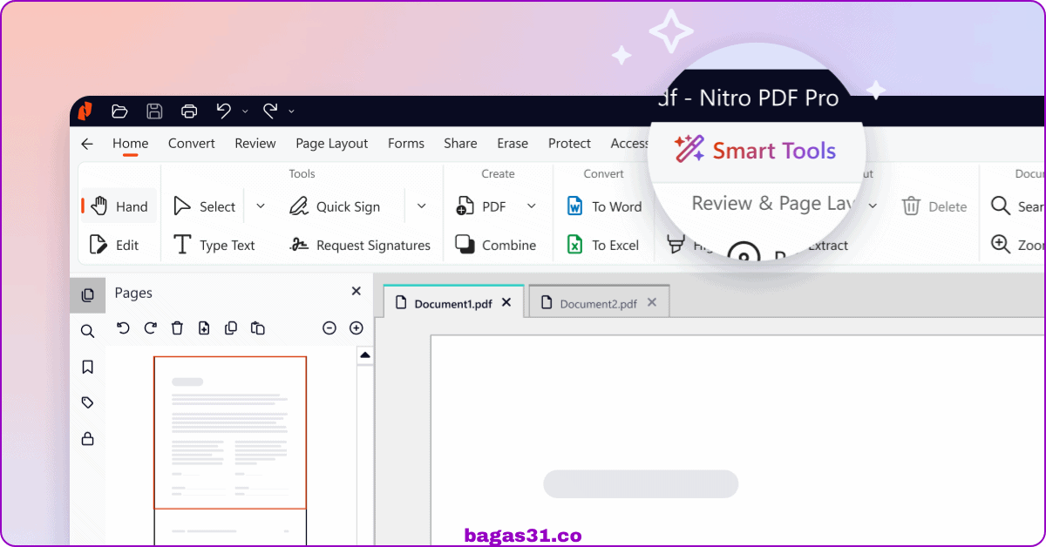Click Combine files
The width and height of the screenshot is (1046, 547).
click(496, 245)
